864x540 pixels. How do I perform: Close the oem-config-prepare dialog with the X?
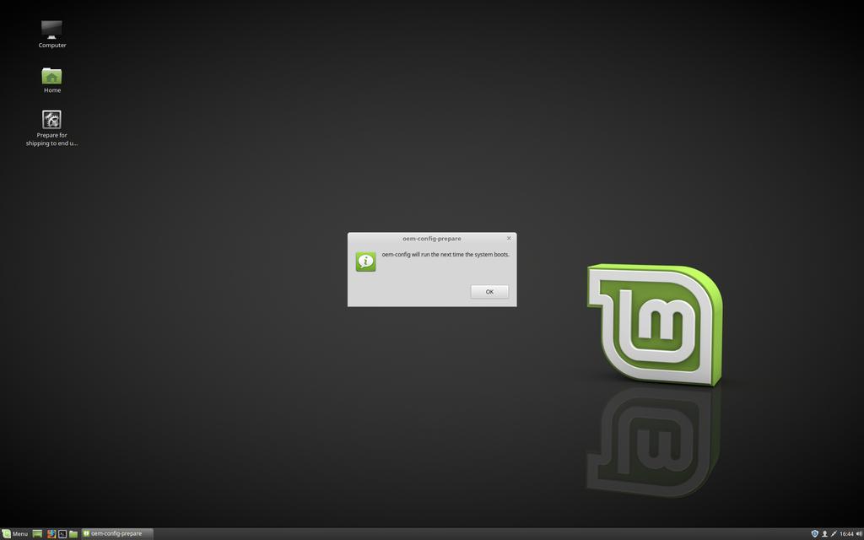pyautogui.click(x=509, y=238)
